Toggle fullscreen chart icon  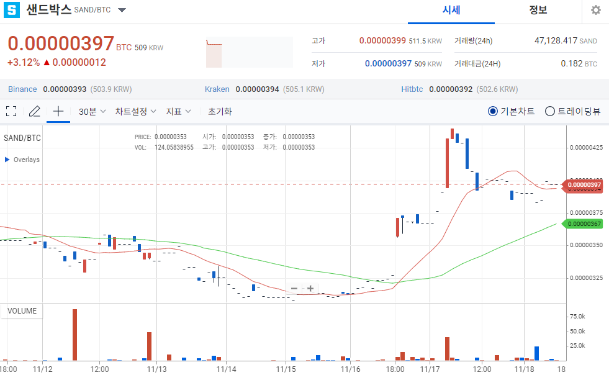[x=11, y=112]
